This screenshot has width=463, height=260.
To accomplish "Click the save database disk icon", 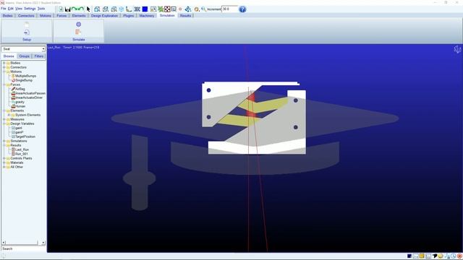I will (67, 9).
